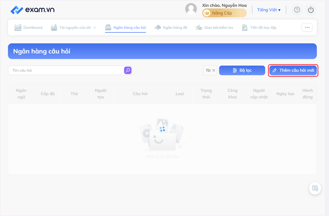Click Thêm câu hỏi mới button

[293, 70]
